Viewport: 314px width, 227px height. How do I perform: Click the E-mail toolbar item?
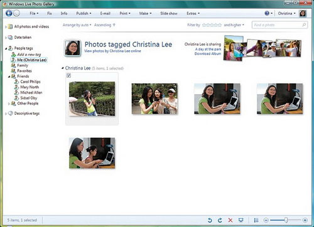[x=106, y=13]
